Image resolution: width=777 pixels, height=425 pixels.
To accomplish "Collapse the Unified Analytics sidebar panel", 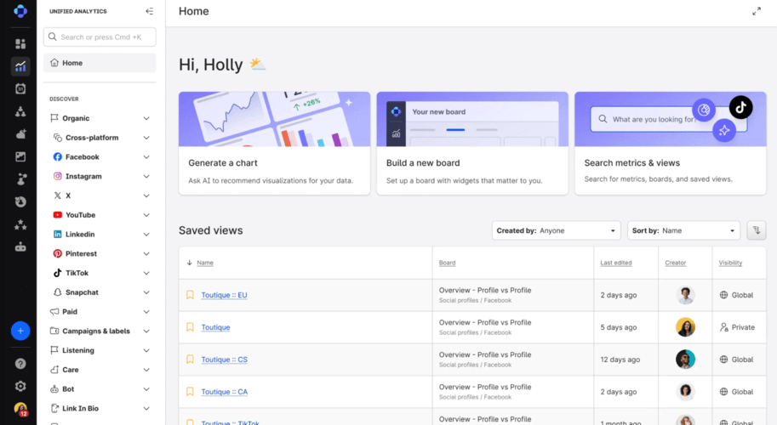I will (149, 11).
